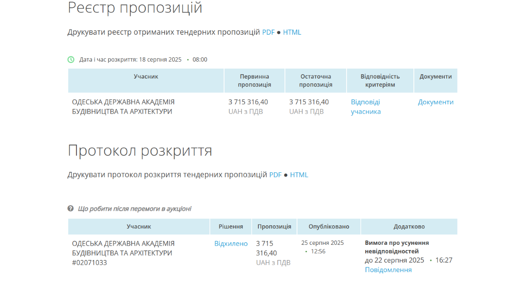Open the participant's 'Документи' link
522x293 pixels.
436,102
